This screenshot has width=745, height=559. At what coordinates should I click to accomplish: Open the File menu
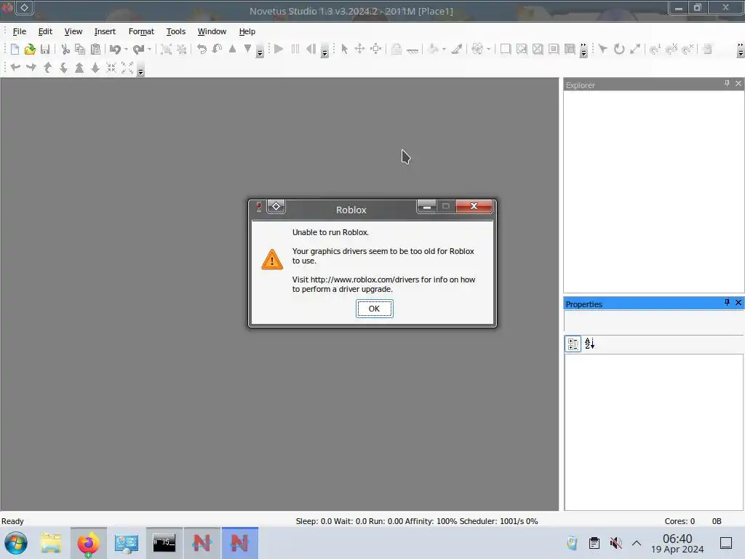click(x=20, y=31)
